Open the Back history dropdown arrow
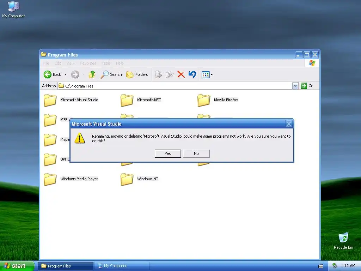 click(x=65, y=74)
